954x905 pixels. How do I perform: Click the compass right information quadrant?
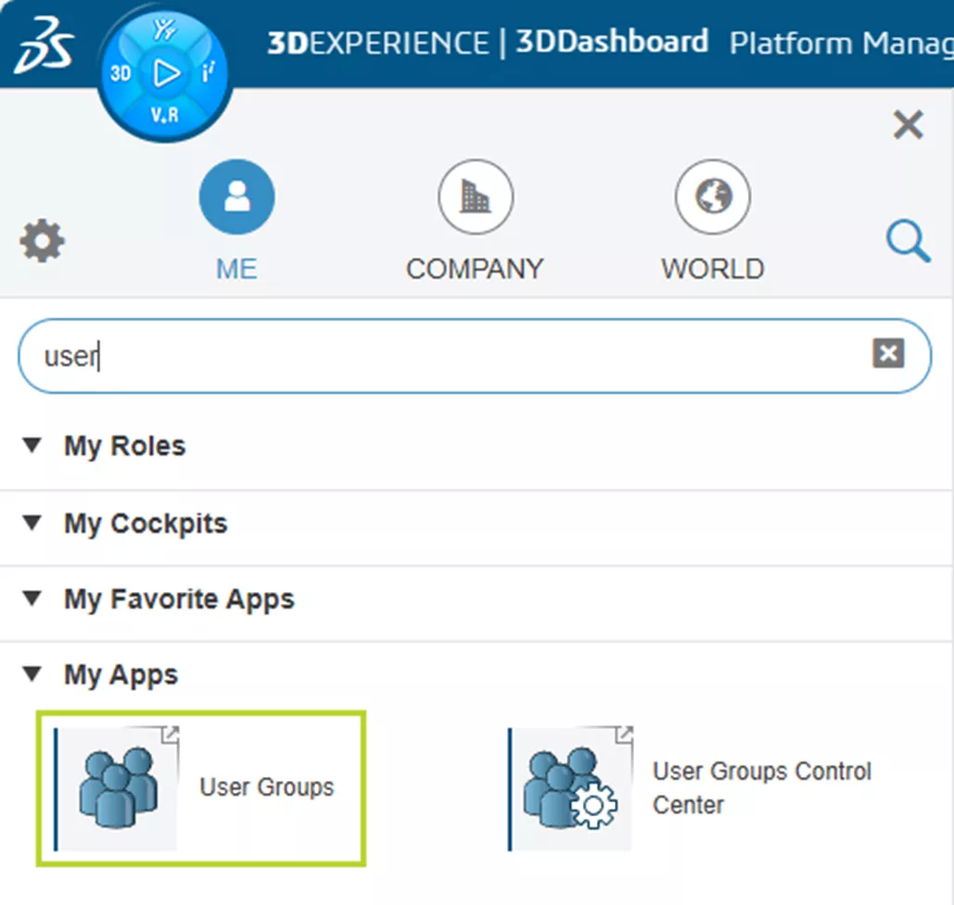208,74
